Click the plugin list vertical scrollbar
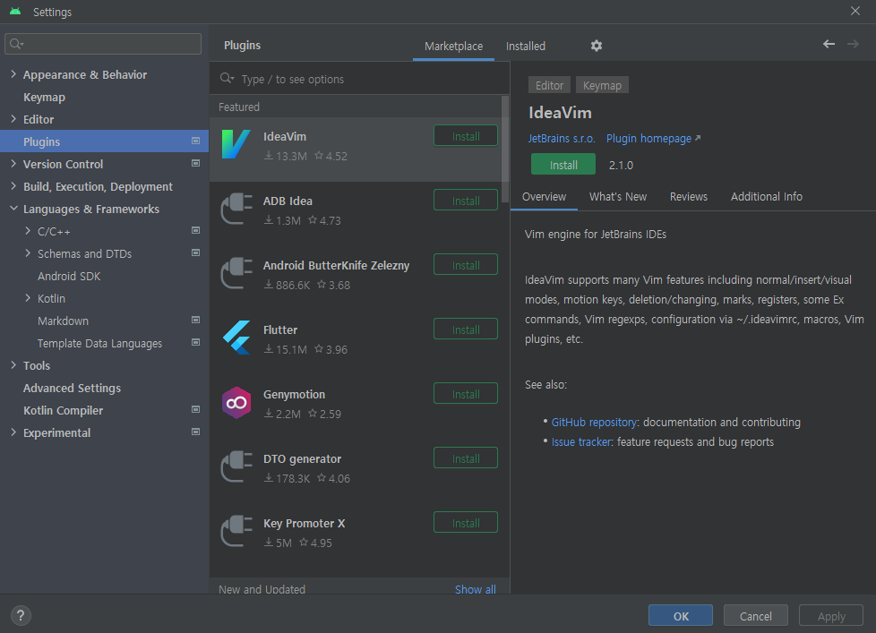 coord(505,148)
